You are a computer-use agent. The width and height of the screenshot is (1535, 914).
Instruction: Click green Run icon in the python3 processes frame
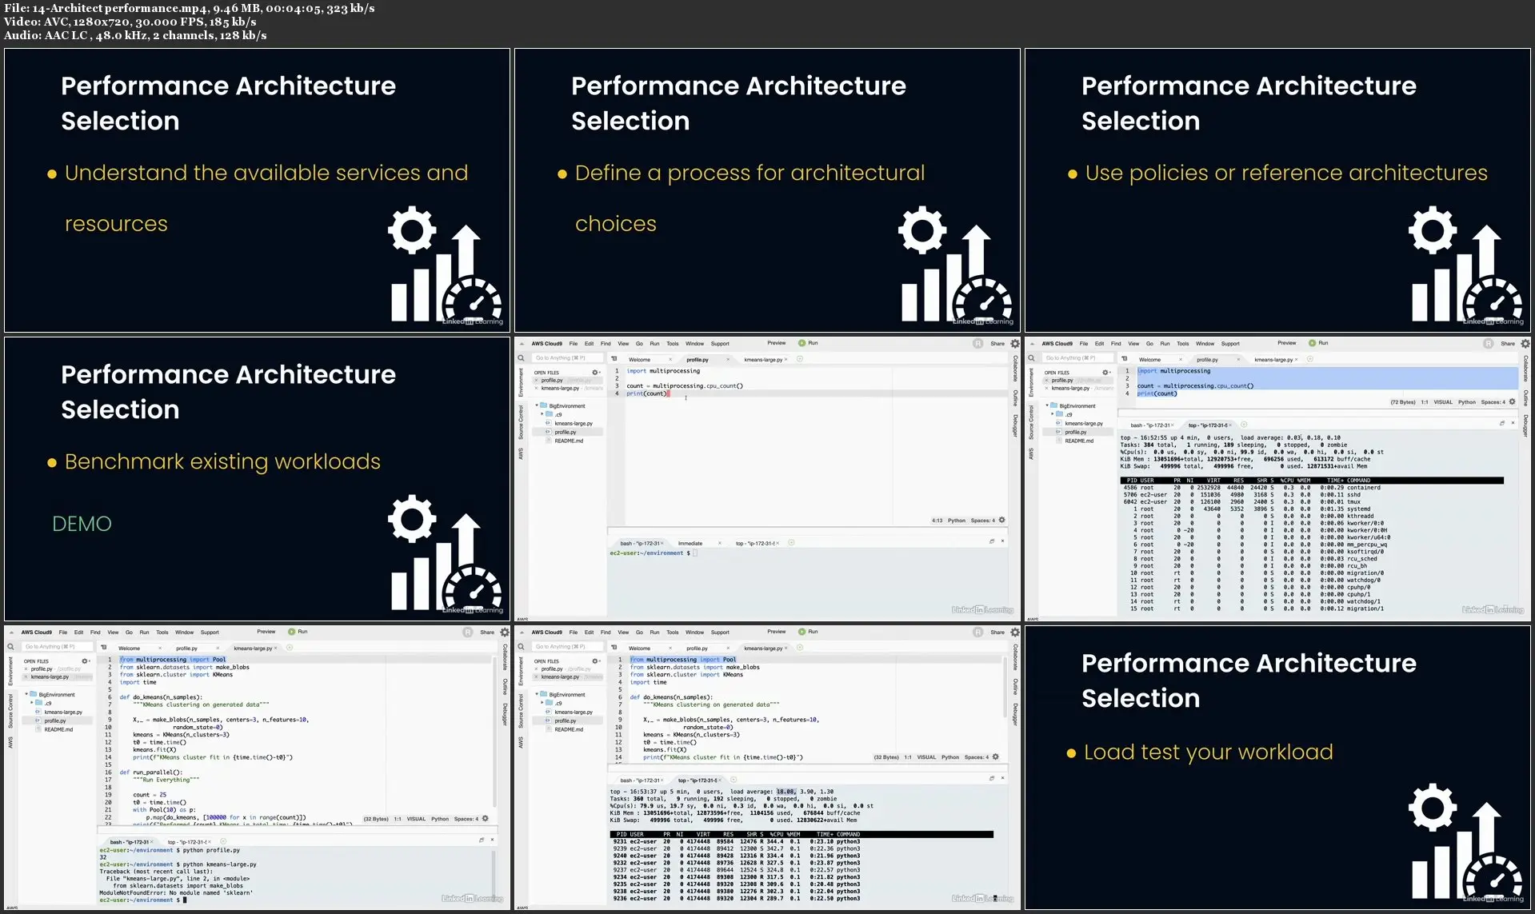801,632
